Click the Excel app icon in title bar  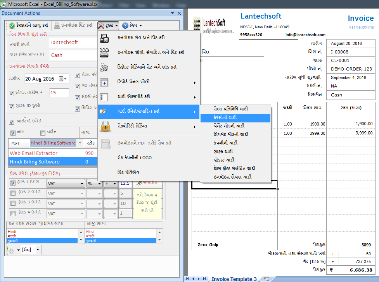[x=3, y=4]
